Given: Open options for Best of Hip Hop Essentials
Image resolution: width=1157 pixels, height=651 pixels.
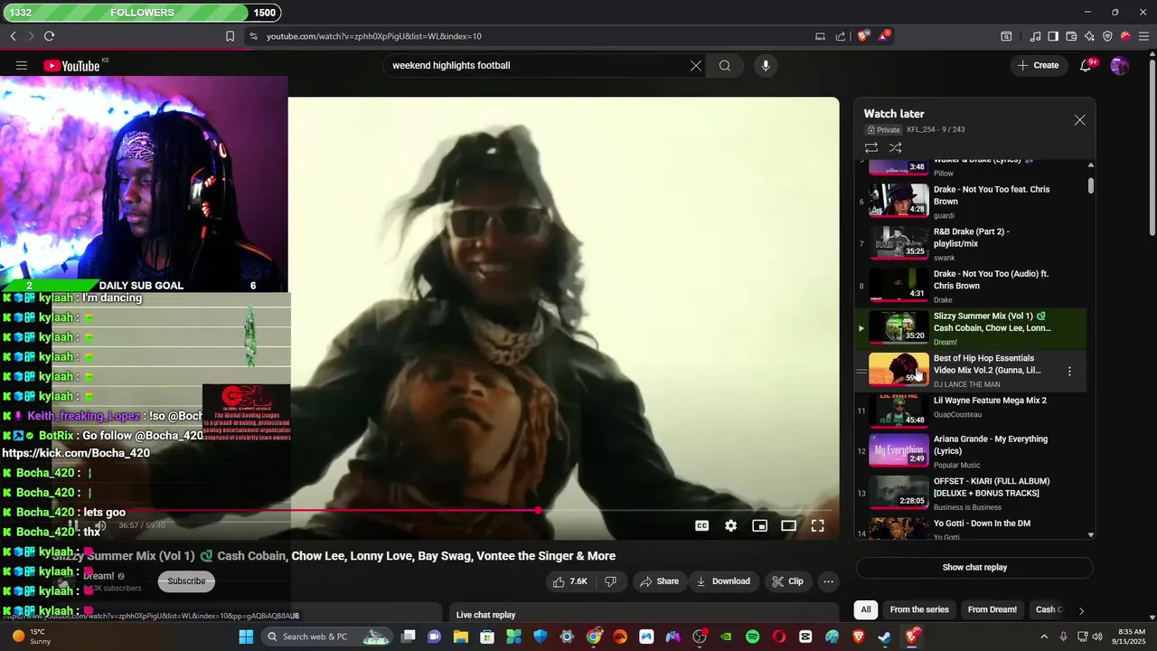Looking at the screenshot, I should 1069,371.
